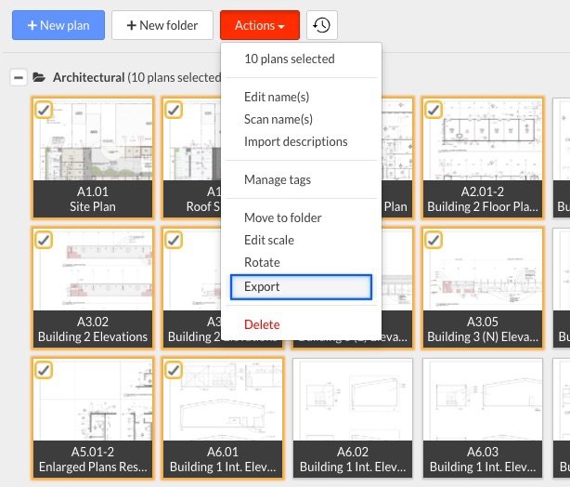Choose Rotate from the Actions menu
This screenshot has width=570, height=487.
pyautogui.click(x=262, y=263)
